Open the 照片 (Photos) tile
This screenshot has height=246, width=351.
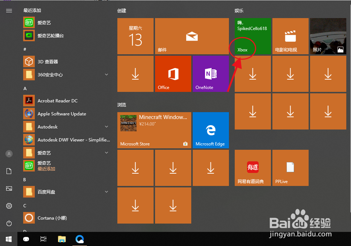point(327,36)
